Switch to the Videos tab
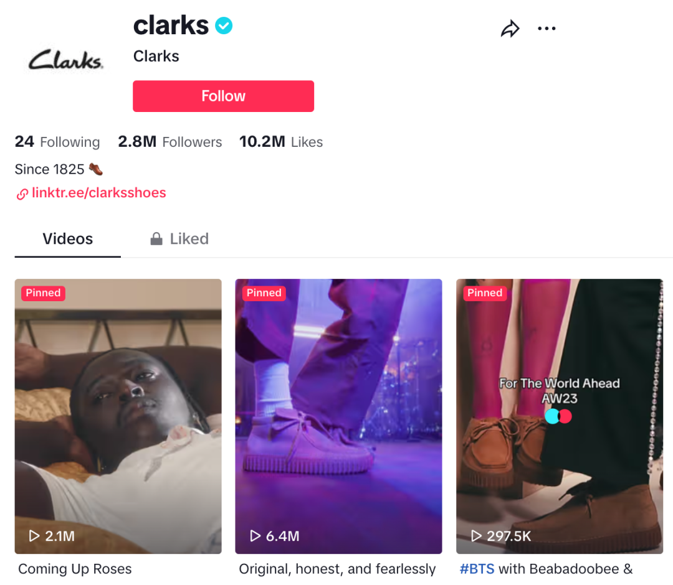The width and height of the screenshot is (673, 585). (x=67, y=239)
